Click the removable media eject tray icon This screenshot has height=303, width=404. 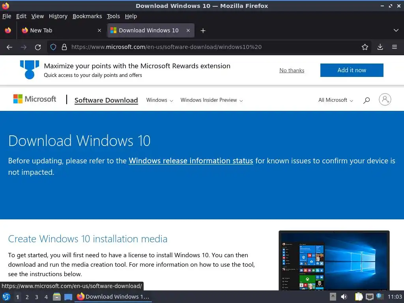tap(333, 297)
